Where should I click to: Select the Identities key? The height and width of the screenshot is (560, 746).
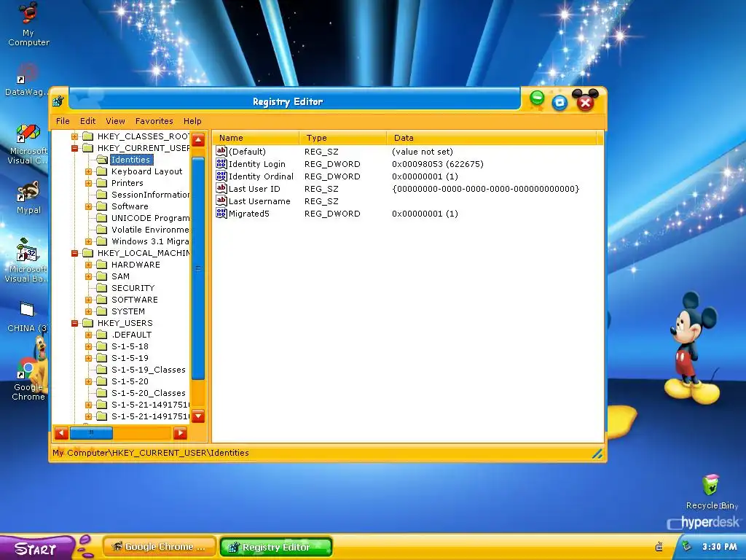click(x=130, y=160)
